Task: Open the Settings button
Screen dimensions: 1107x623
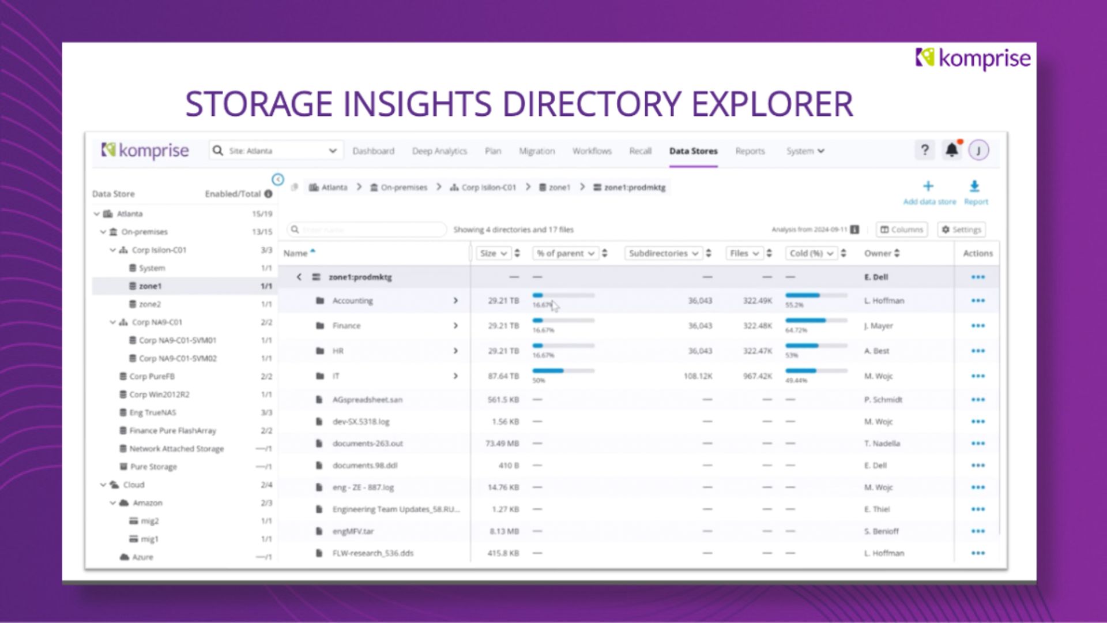Action: pos(961,230)
